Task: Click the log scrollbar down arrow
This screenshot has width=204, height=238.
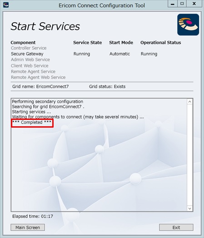Action: coord(189,208)
